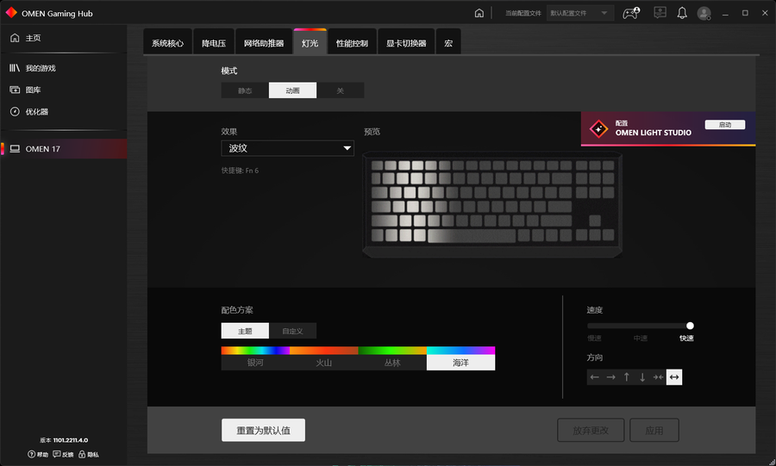Screen dimensions: 776x466
Task: Open the 网络助推器 tab
Action: 264,43
